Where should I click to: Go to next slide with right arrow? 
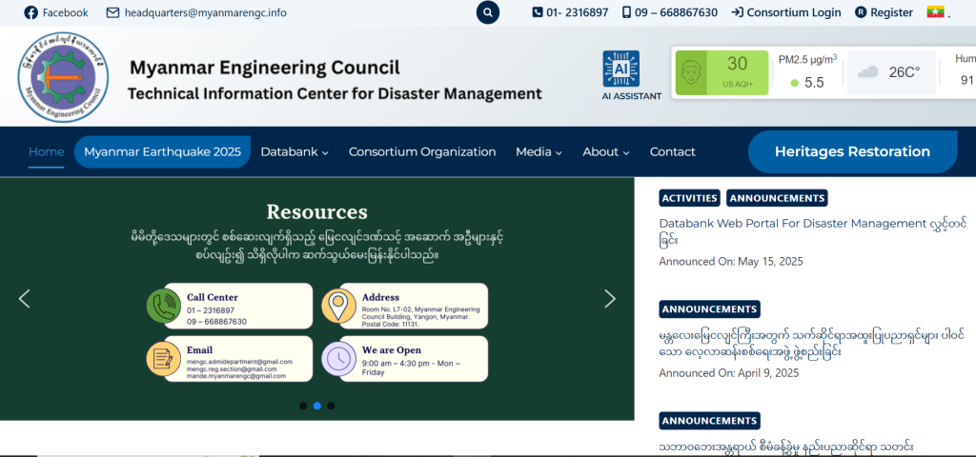tap(610, 299)
